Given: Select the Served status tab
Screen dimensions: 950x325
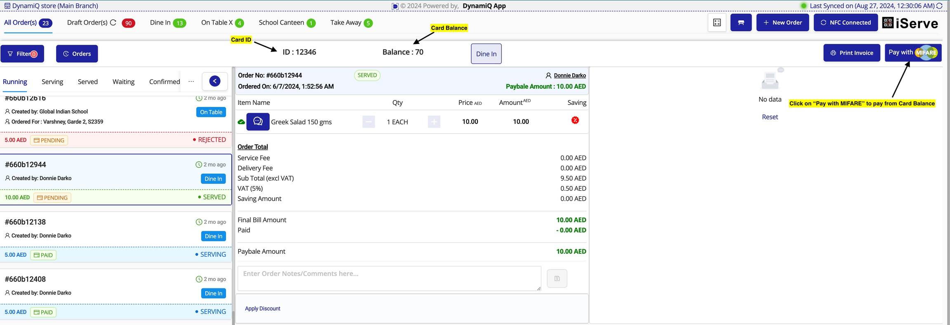Looking at the screenshot, I should [x=87, y=81].
